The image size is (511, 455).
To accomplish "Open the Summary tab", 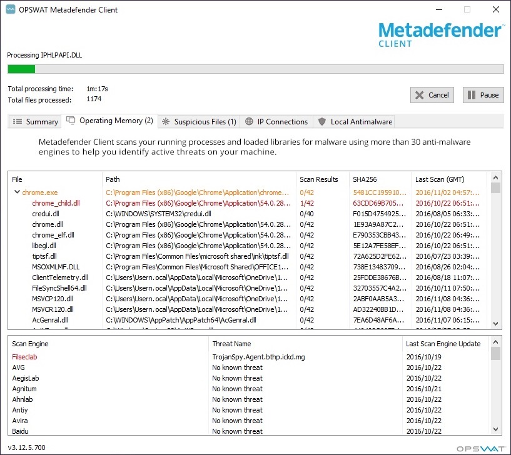I will [34, 121].
